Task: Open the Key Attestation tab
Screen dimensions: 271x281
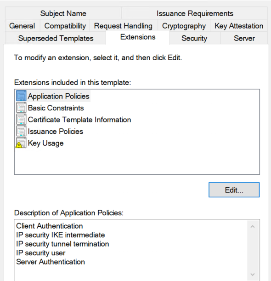Action: [239, 26]
